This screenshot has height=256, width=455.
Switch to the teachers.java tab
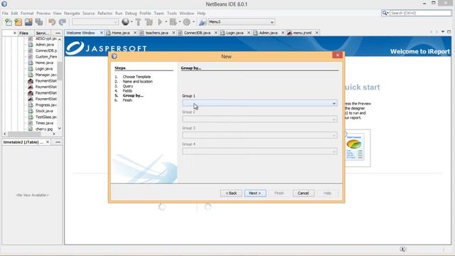point(156,33)
